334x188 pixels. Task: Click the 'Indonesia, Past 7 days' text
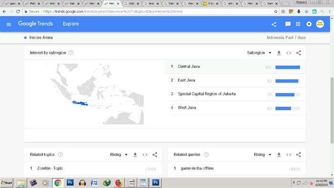(286, 38)
